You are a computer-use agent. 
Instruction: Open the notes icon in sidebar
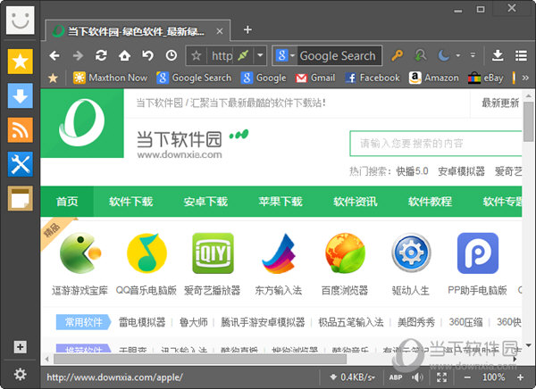20,197
